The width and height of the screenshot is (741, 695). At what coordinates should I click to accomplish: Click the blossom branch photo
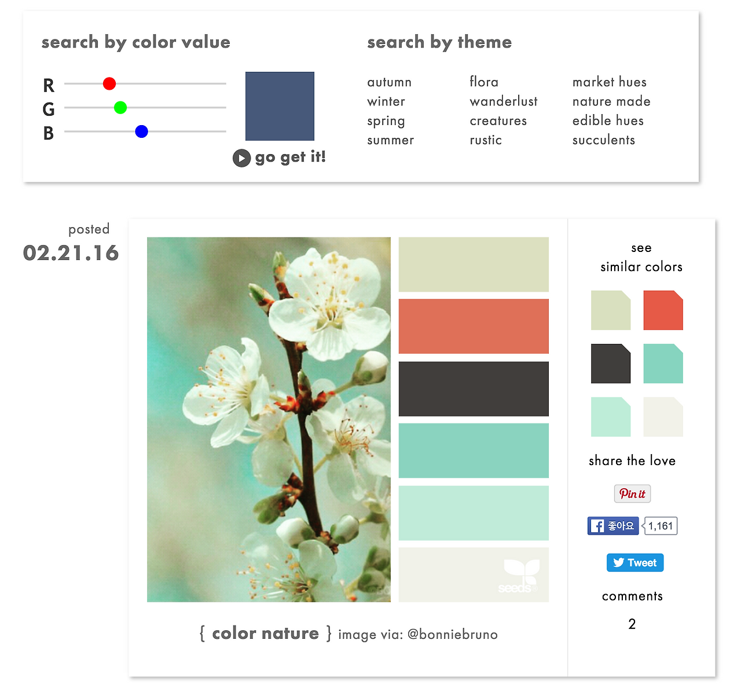tap(269, 419)
